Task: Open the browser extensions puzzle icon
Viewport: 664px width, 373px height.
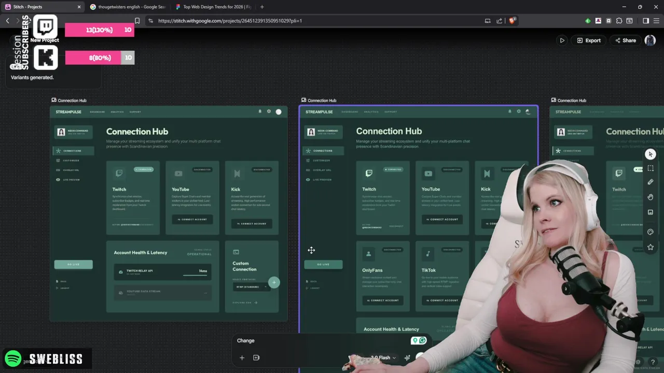Action: point(619,21)
